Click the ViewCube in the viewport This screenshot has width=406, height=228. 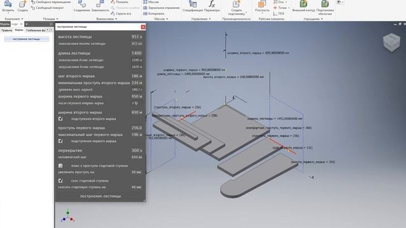point(392,42)
